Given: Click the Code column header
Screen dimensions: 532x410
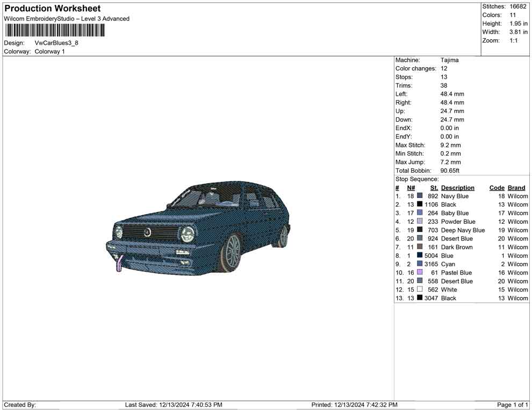Looking at the screenshot, I should coord(497,188).
